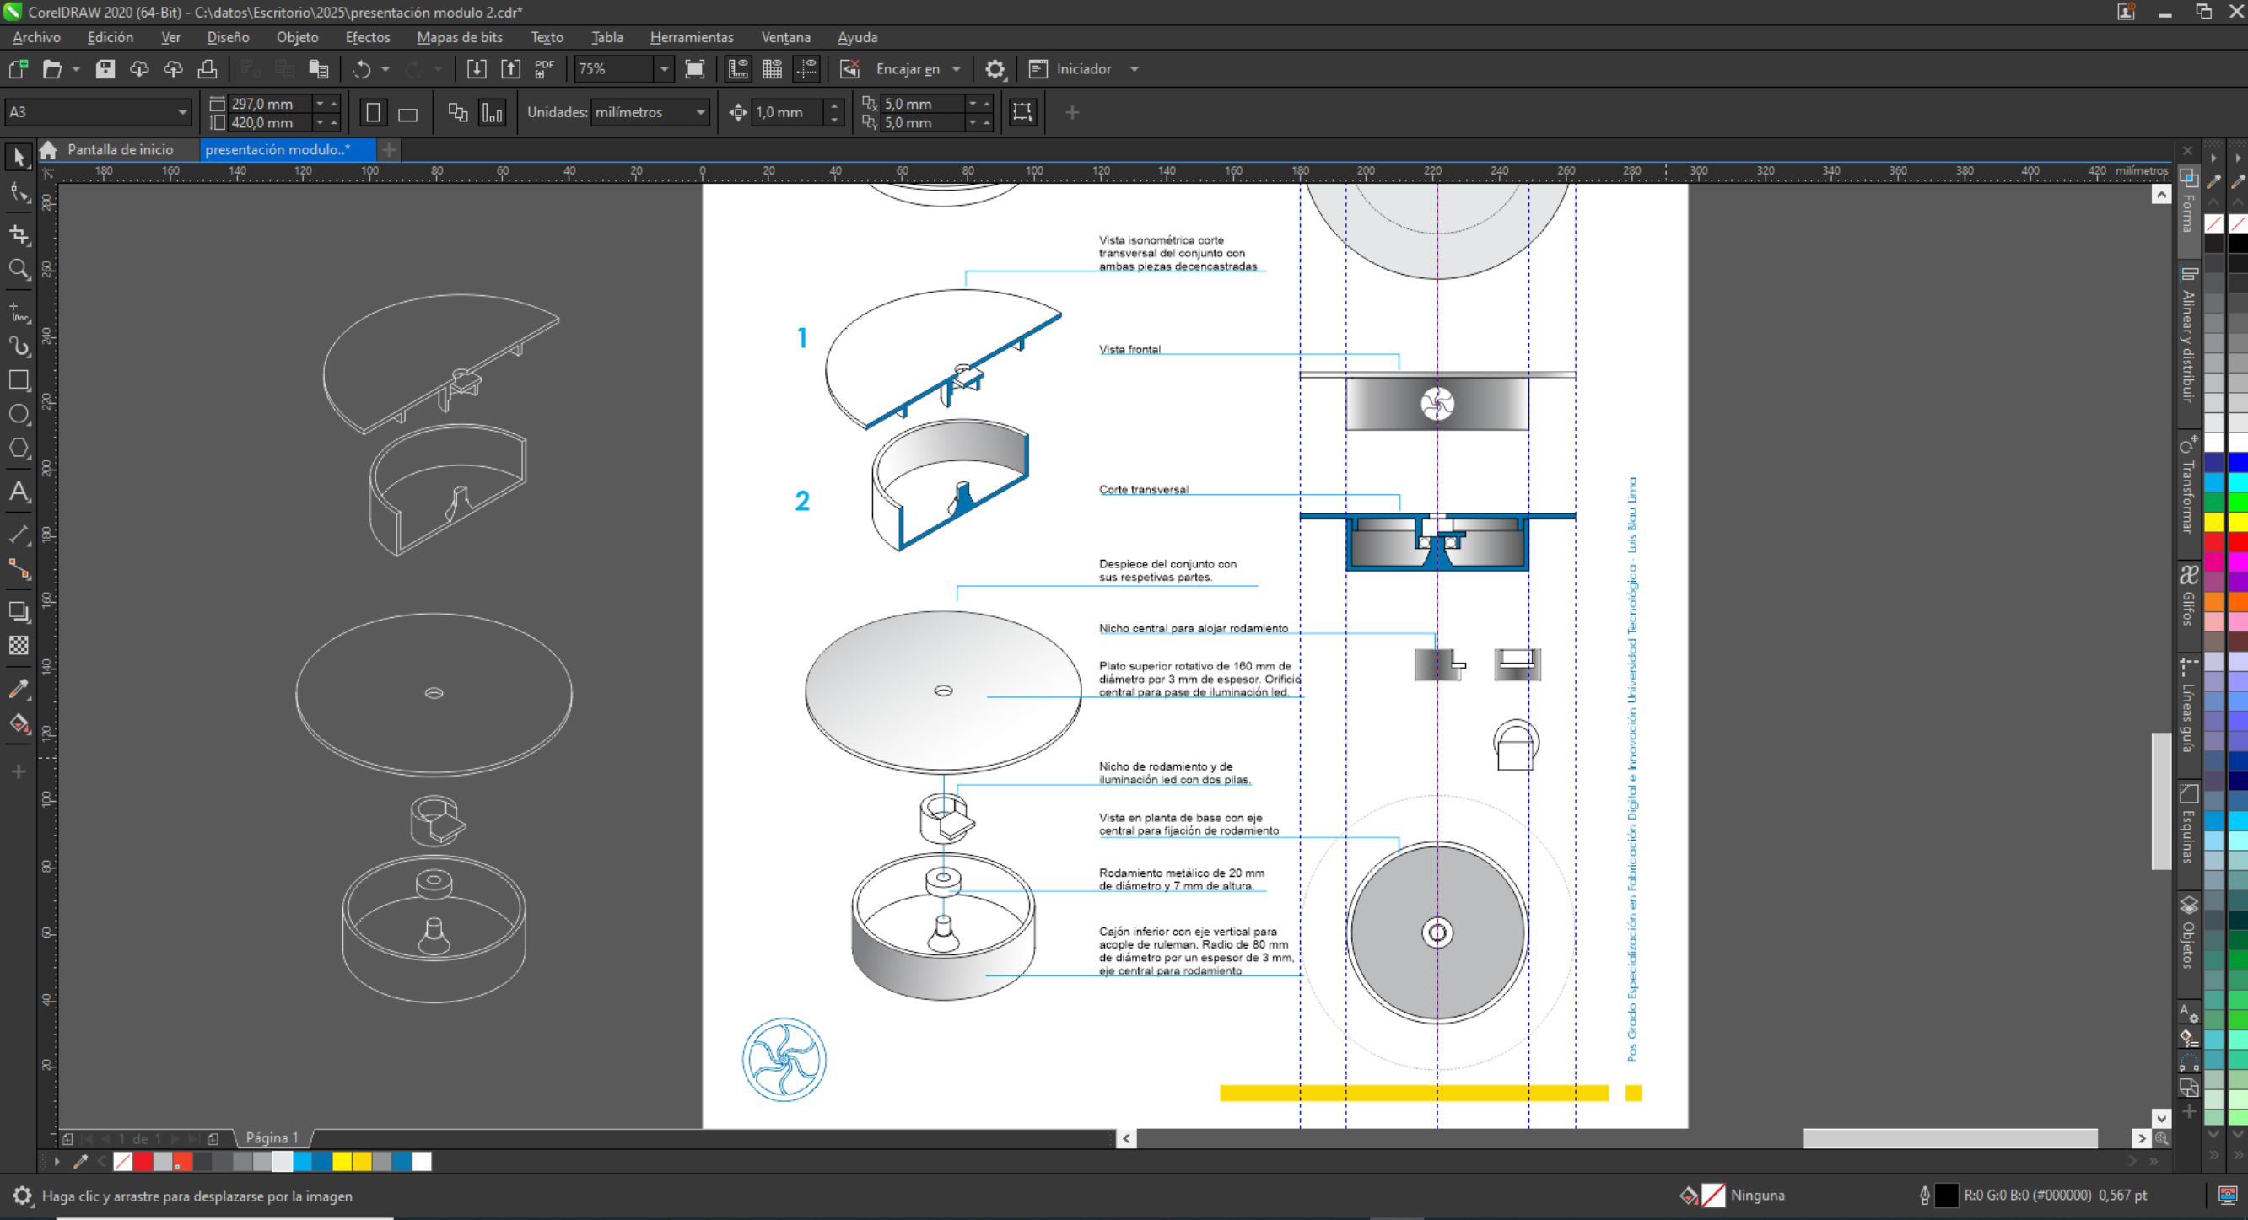Viewport: 2248px width, 1220px height.
Task: Select the Zoom tool in toolbox
Action: (x=19, y=270)
